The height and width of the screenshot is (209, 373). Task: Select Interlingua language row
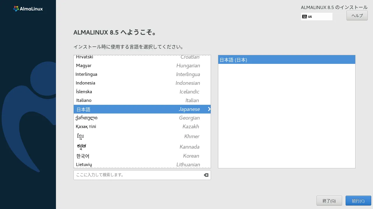142,74
